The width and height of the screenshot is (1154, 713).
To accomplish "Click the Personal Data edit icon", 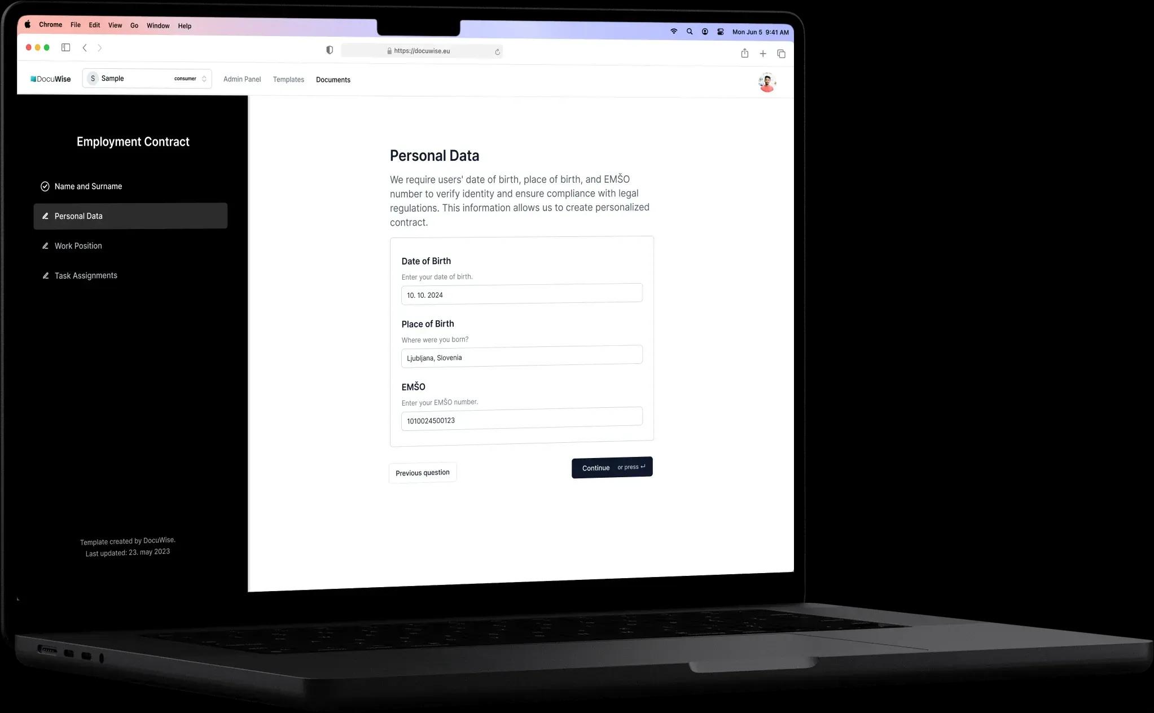I will point(45,215).
